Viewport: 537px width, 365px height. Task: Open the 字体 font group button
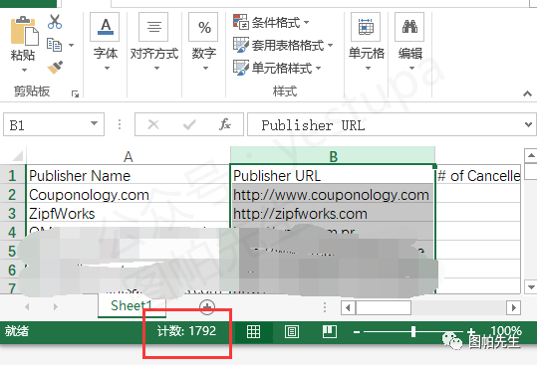click(x=105, y=42)
